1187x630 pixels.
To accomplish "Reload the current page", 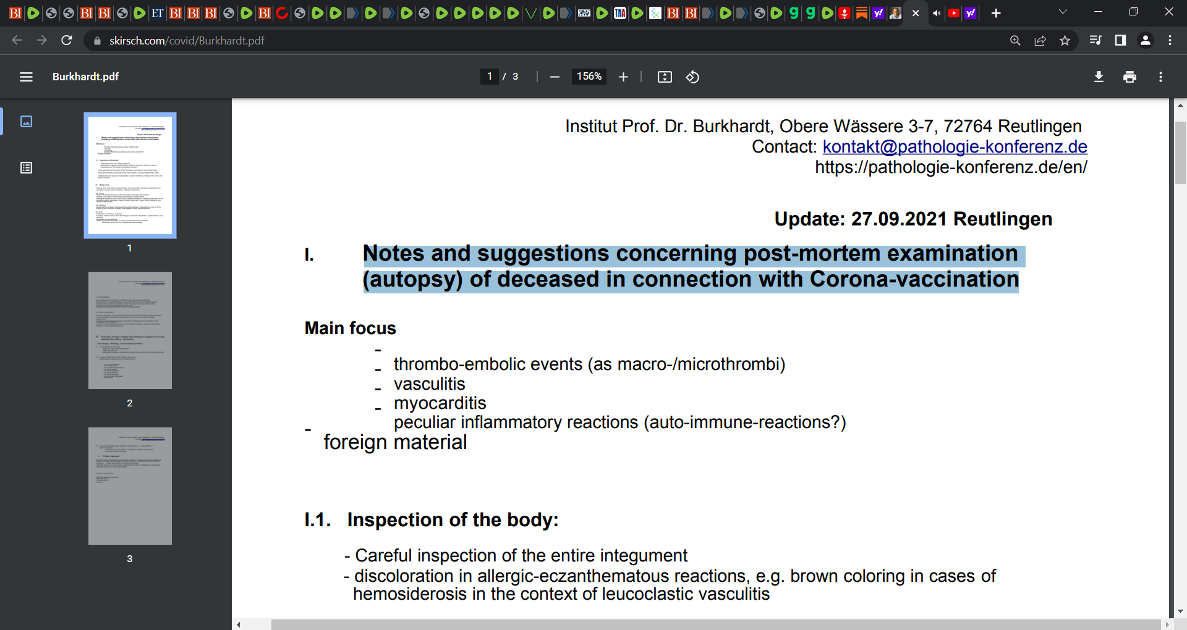I will [67, 40].
